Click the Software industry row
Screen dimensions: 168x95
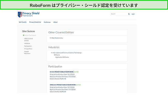(57, 55)
